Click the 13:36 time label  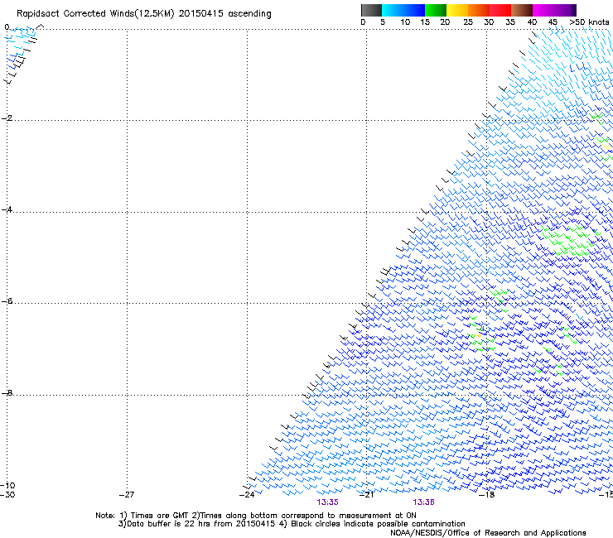click(424, 502)
